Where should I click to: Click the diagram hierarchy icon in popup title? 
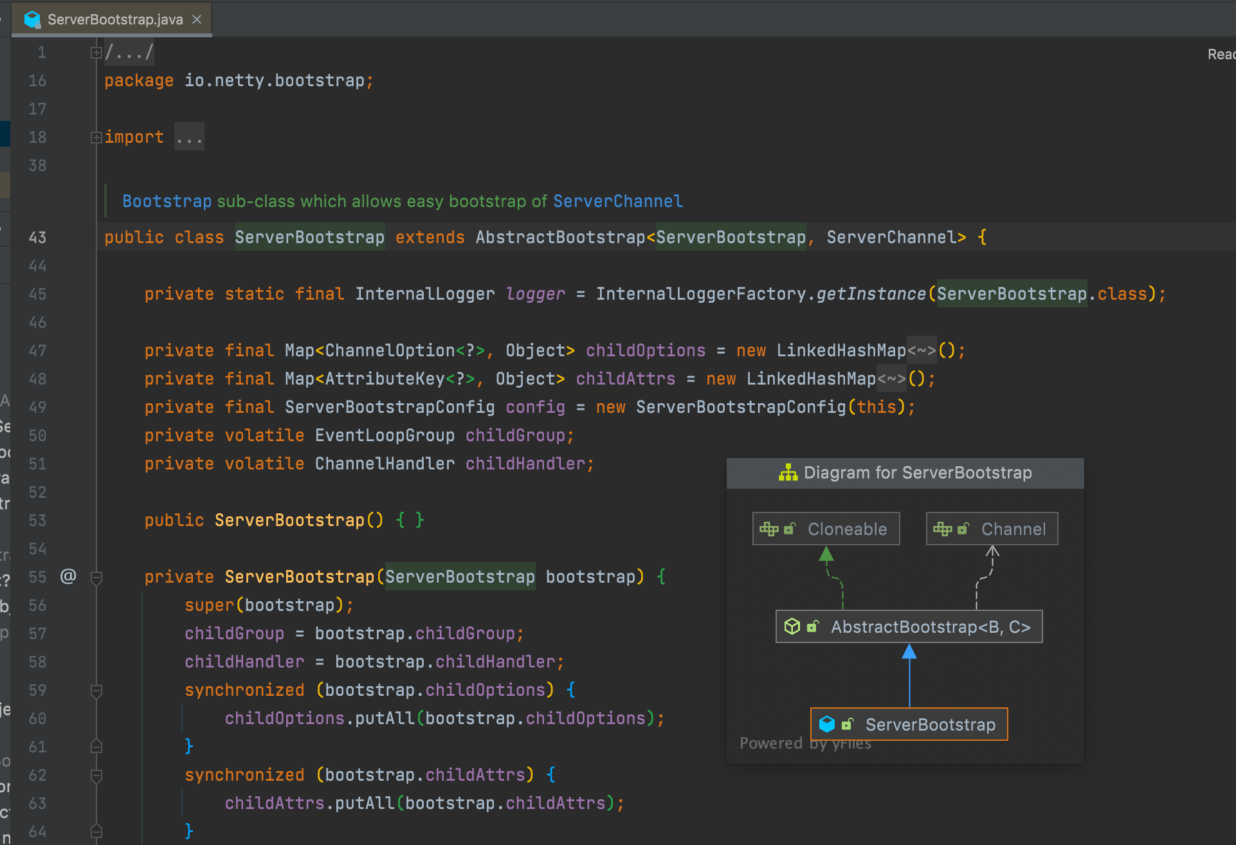click(788, 473)
